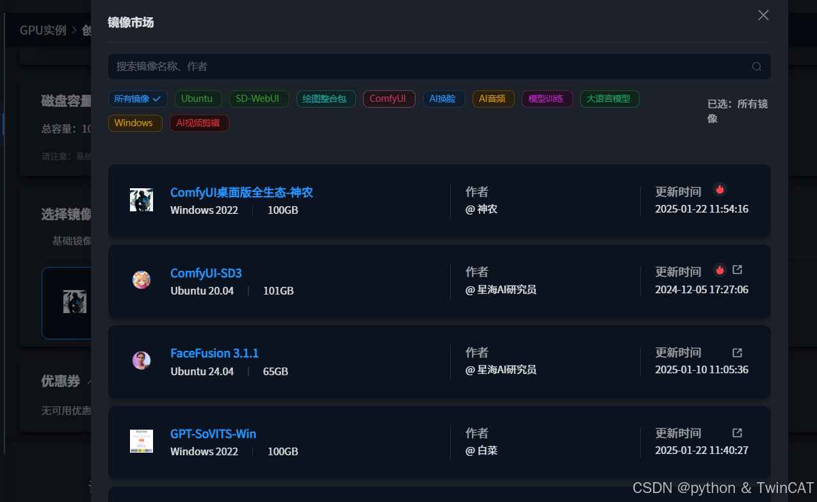Click the ComfyUI-SD3 avatar image
Screen dimensions: 817x502
(x=142, y=280)
